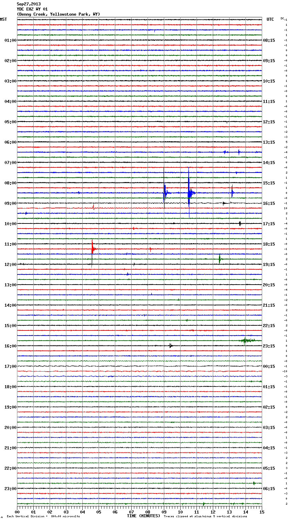Click "Each Vertical Division = 800.00 microvolts" note
Viewport: 289px width, 521px height.
tap(43, 516)
